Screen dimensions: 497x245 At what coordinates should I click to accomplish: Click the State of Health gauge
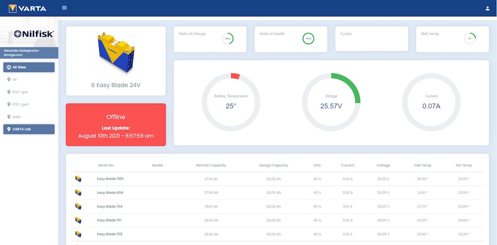tap(308, 38)
